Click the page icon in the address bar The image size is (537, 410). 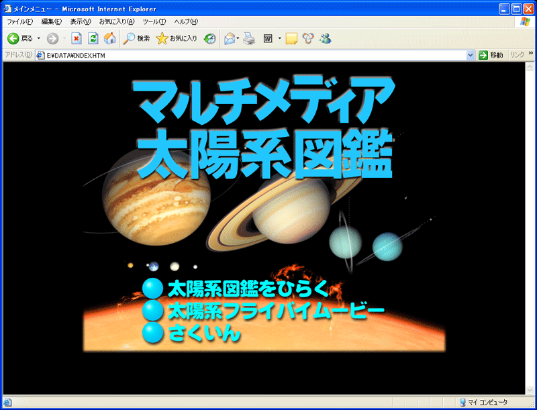[x=40, y=56]
